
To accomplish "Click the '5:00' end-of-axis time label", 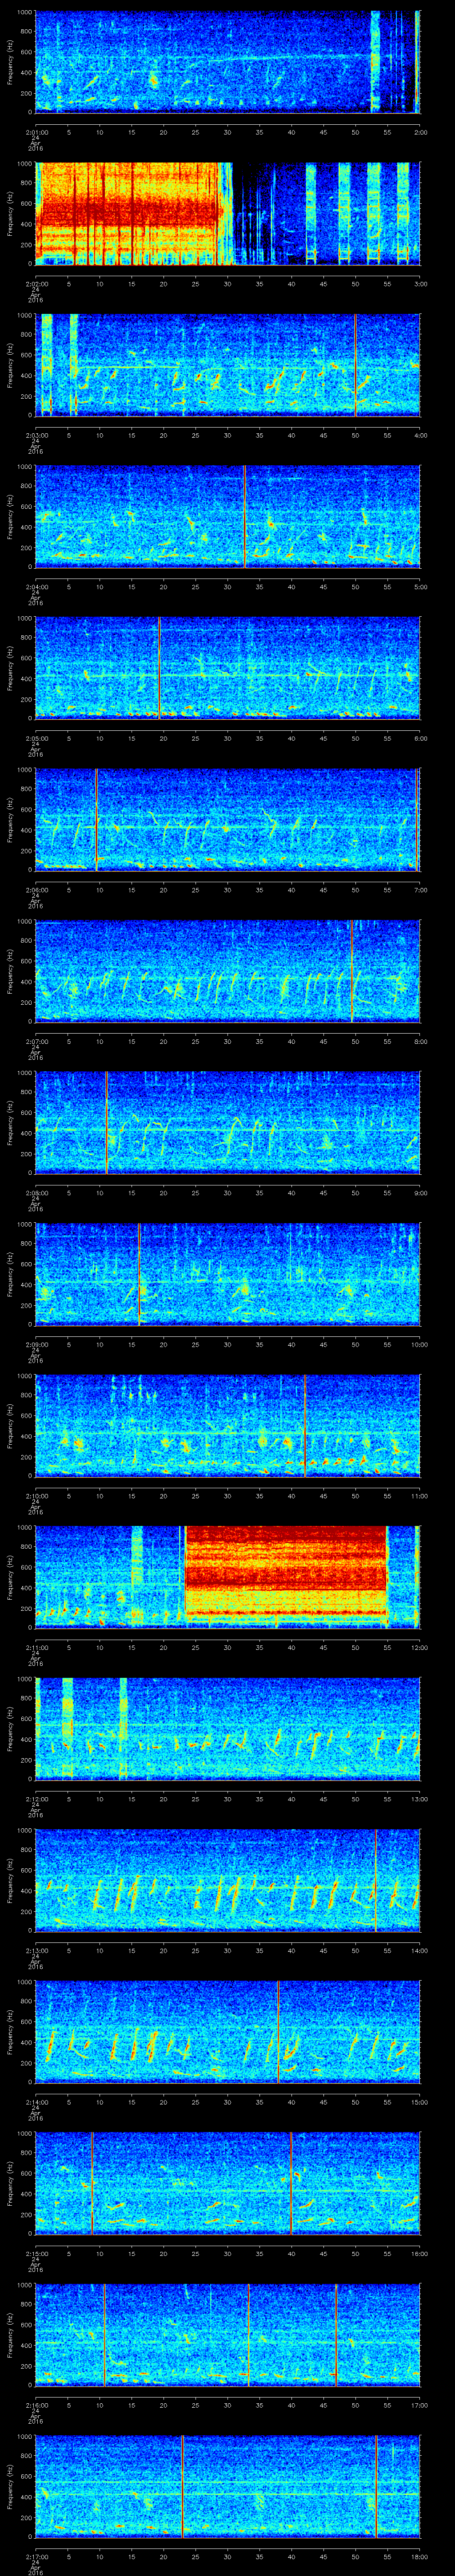I will [420, 587].
